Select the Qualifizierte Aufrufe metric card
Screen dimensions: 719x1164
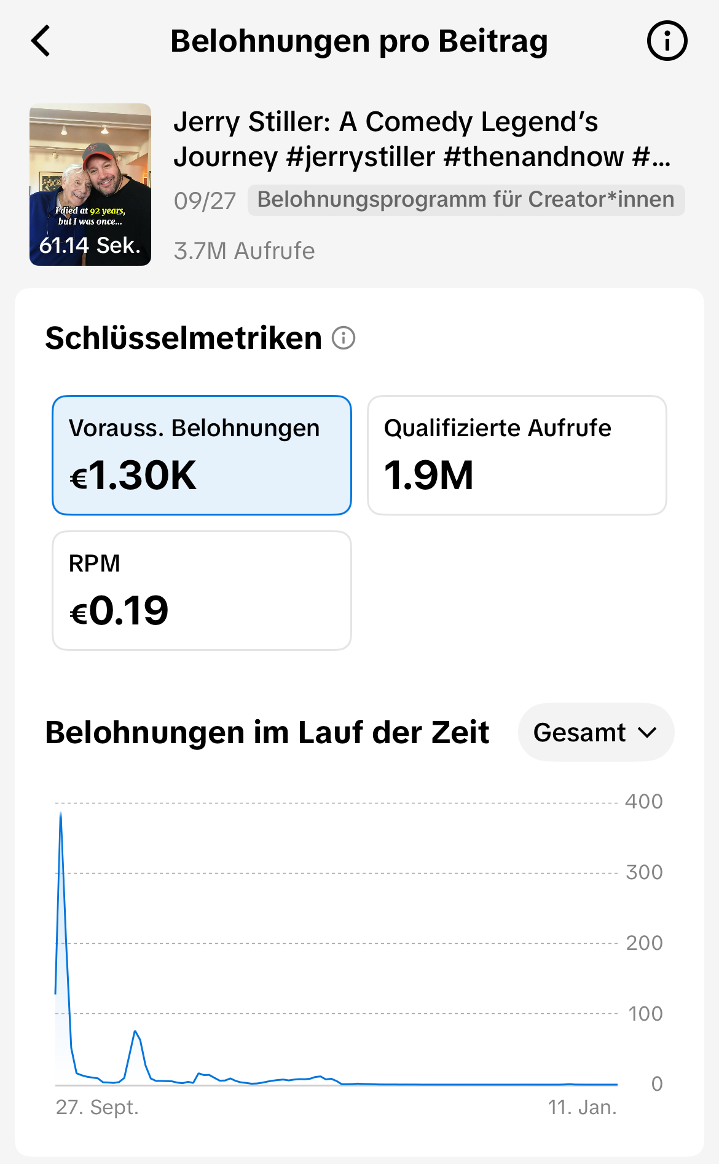517,455
